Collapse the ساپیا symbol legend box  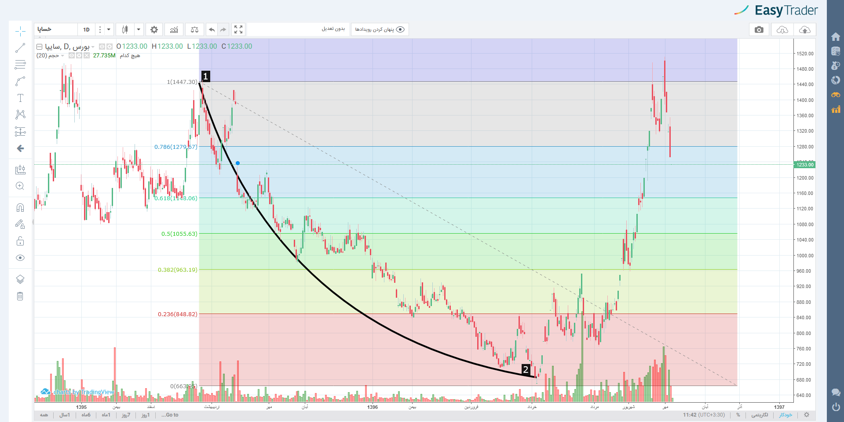40,47
